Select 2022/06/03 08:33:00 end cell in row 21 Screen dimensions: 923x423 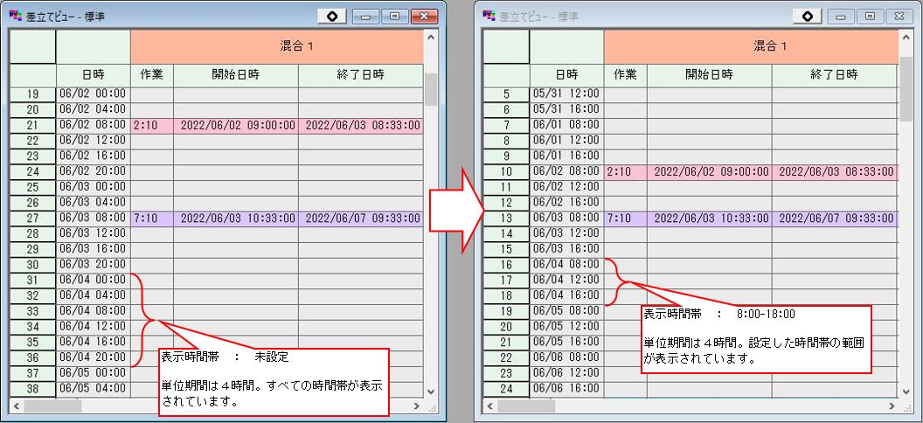coord(361,125)
